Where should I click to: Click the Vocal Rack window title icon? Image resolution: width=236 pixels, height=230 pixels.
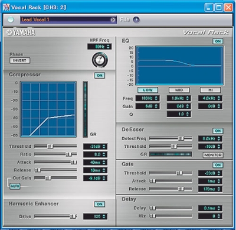(6, 8)
